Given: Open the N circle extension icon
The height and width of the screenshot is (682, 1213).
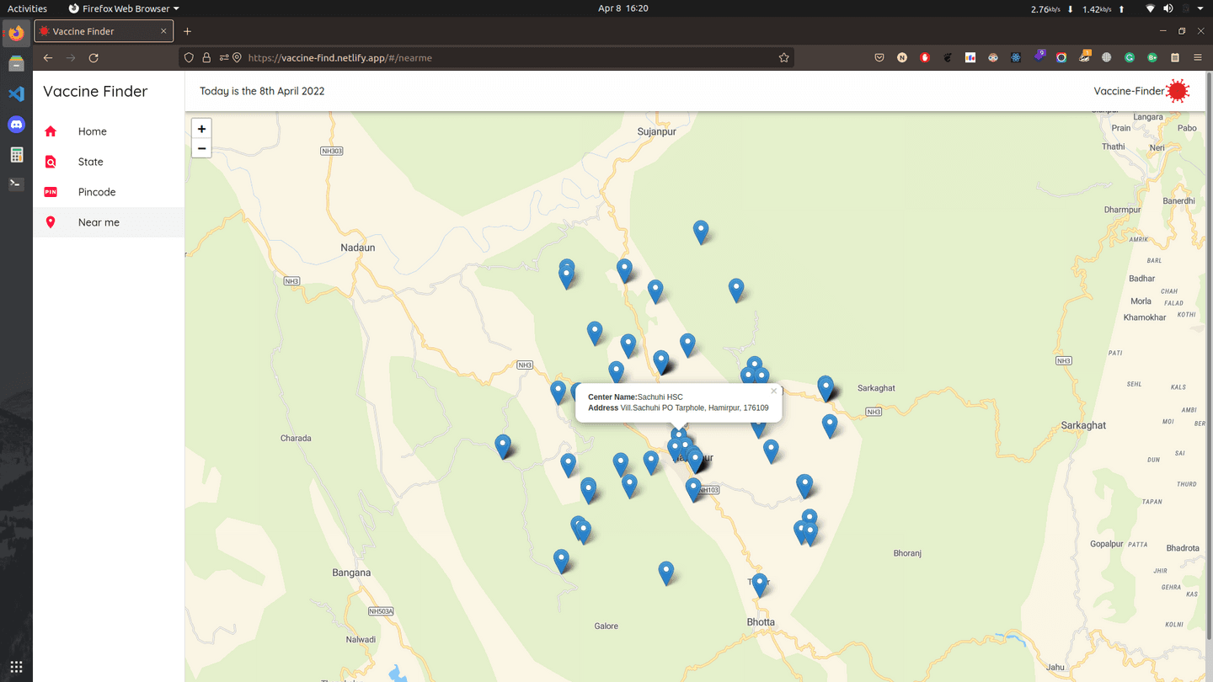Looking at the screenshot, I should 902,58.
